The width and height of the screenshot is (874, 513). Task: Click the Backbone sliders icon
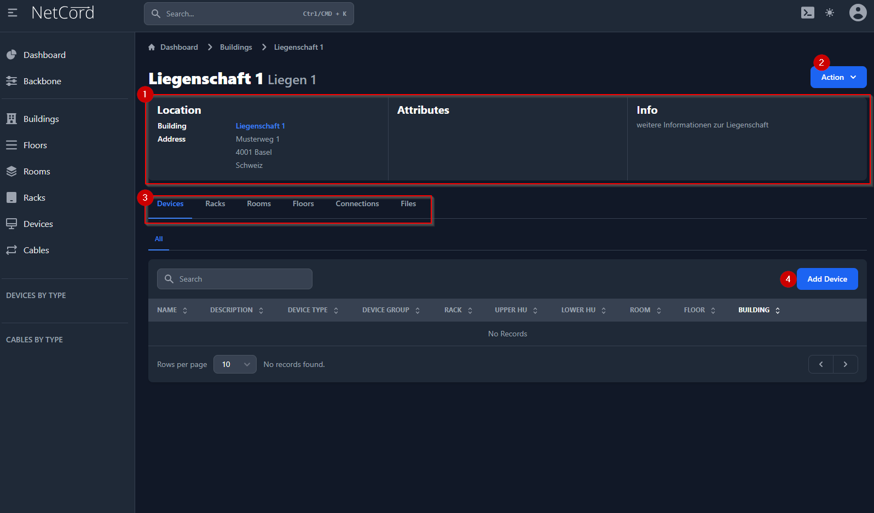[11, 81]
